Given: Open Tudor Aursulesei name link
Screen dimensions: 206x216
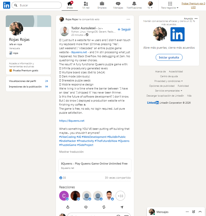Looking at the screenshot, I should tap(83, 28).
